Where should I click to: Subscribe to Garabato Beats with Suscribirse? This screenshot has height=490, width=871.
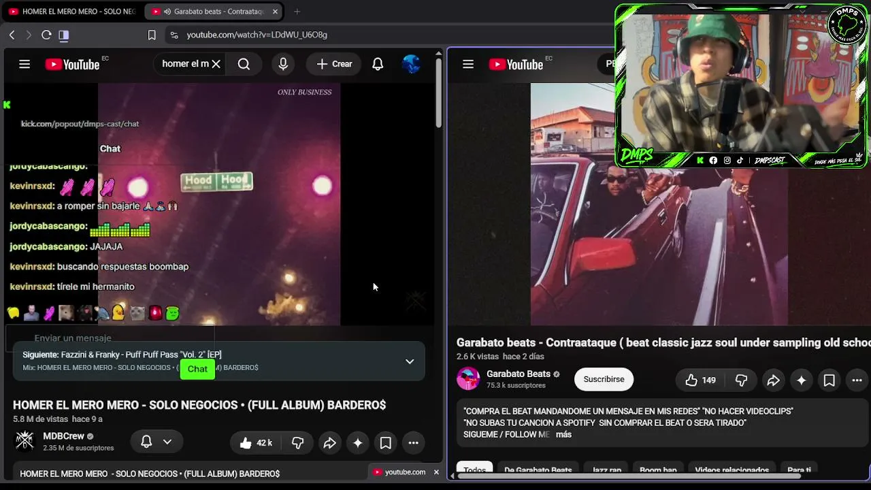point(604,379)
